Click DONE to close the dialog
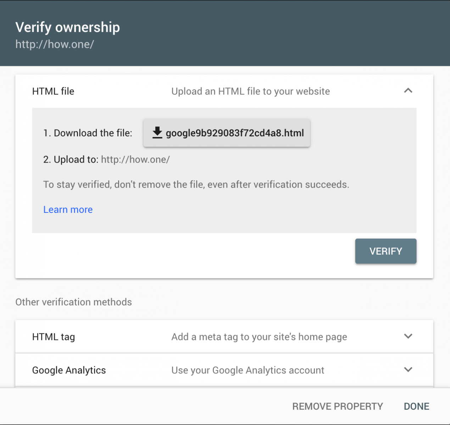The image size is (450, 425). [416, 406]
